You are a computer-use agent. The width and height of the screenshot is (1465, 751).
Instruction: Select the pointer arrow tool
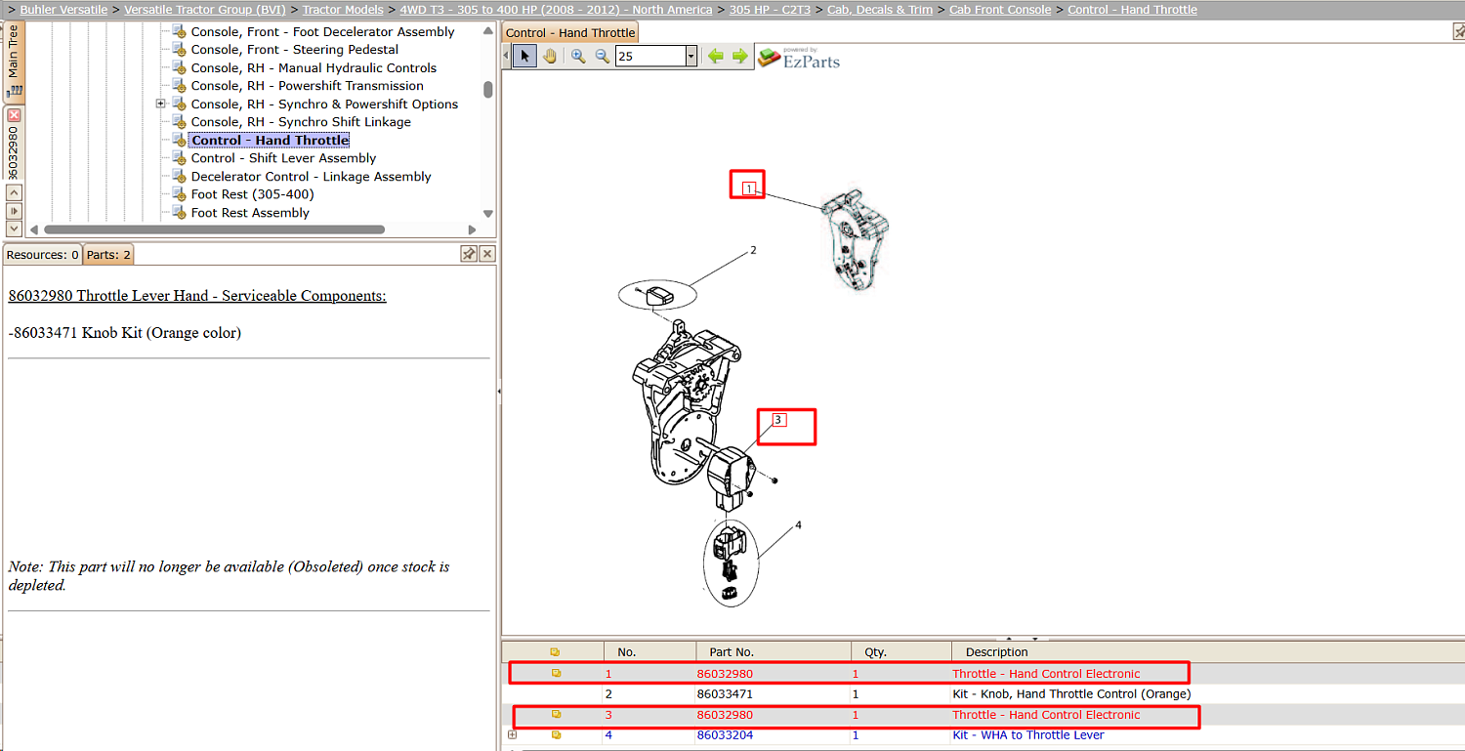(525, 56)
